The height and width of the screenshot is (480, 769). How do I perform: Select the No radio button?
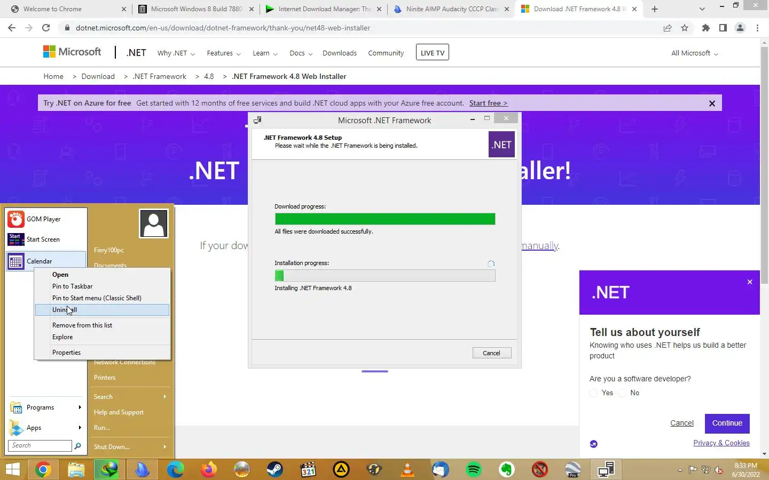pyautogui.click(x=623, y=393)
